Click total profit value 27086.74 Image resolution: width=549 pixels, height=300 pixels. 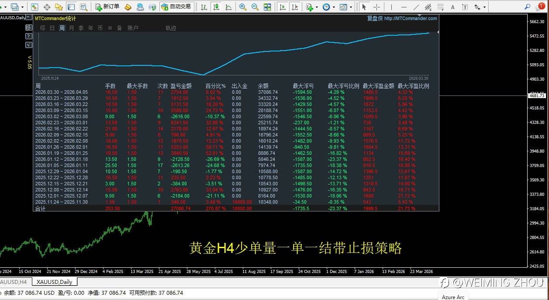pyautogui.click(x=180, y=209)
